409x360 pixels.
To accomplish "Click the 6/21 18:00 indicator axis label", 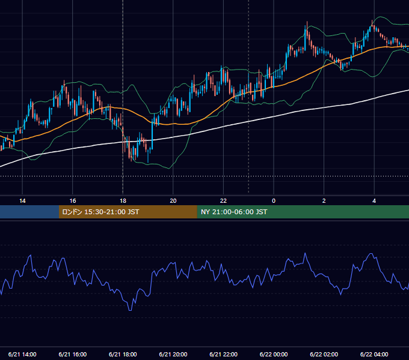I will [x=123, y=354].
